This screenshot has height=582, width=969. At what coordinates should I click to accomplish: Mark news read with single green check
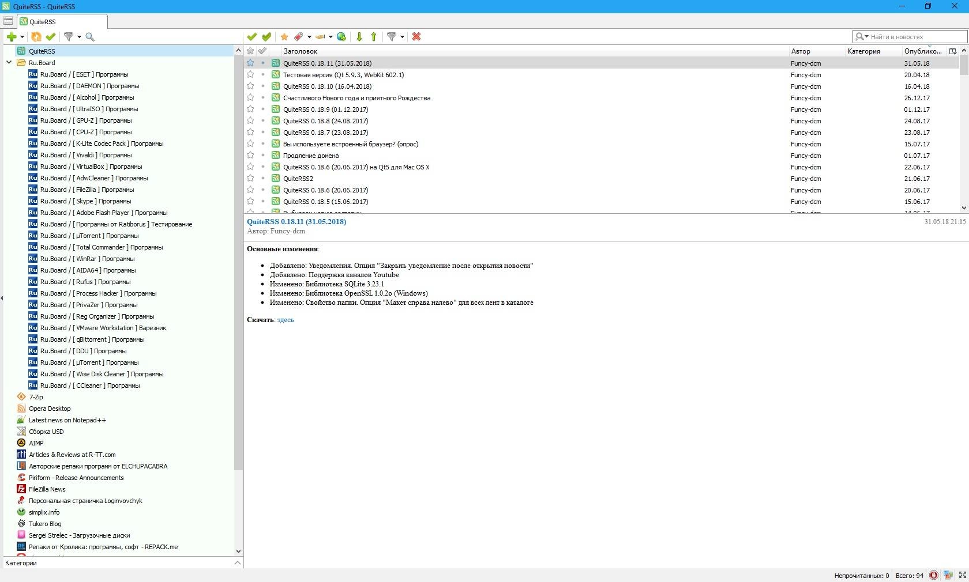(x=251, y=37)
